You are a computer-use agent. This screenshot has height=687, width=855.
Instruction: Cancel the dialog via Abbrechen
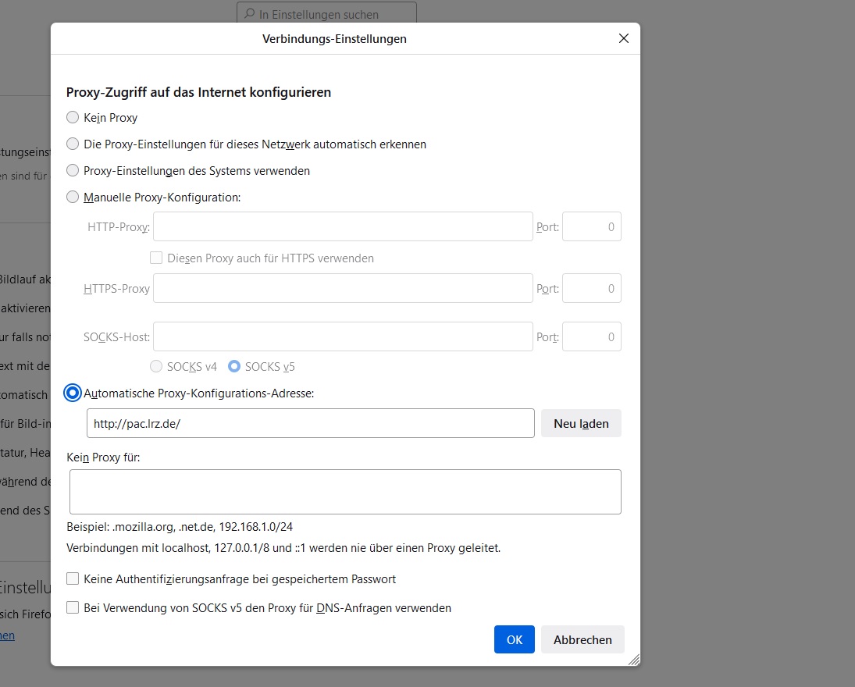582,639
